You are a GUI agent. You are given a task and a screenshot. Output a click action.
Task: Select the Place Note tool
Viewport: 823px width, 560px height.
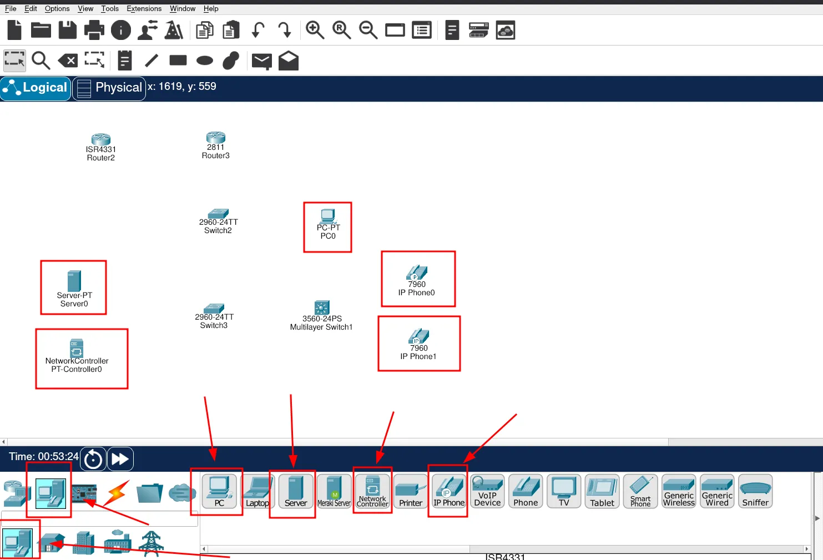point(125,60)
